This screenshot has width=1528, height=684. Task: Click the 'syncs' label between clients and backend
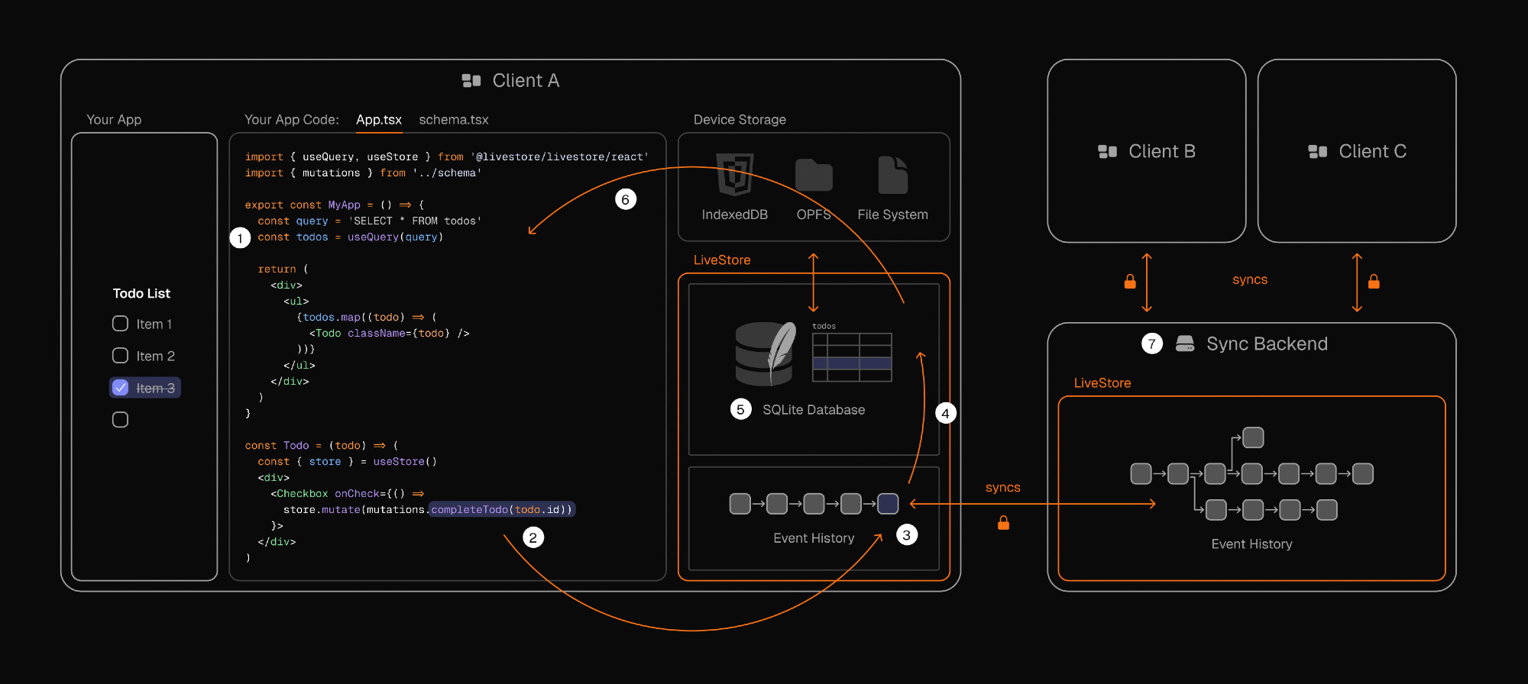tap(1250, 280)
